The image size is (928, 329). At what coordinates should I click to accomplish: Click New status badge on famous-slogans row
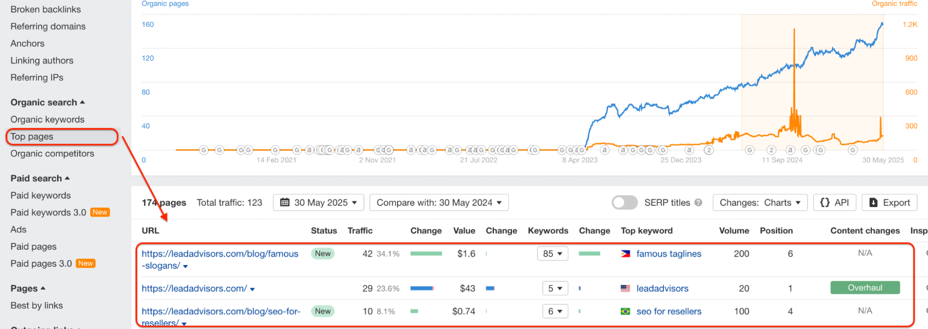[x=323, y=253]
